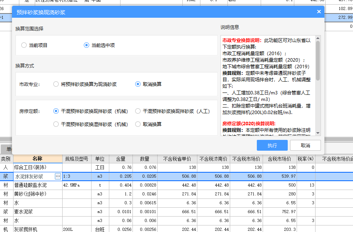The height and width of the screenshot is (232, 353).
Task: Click the 202.44 不含税济南价 cell
Action: (214, 229)
